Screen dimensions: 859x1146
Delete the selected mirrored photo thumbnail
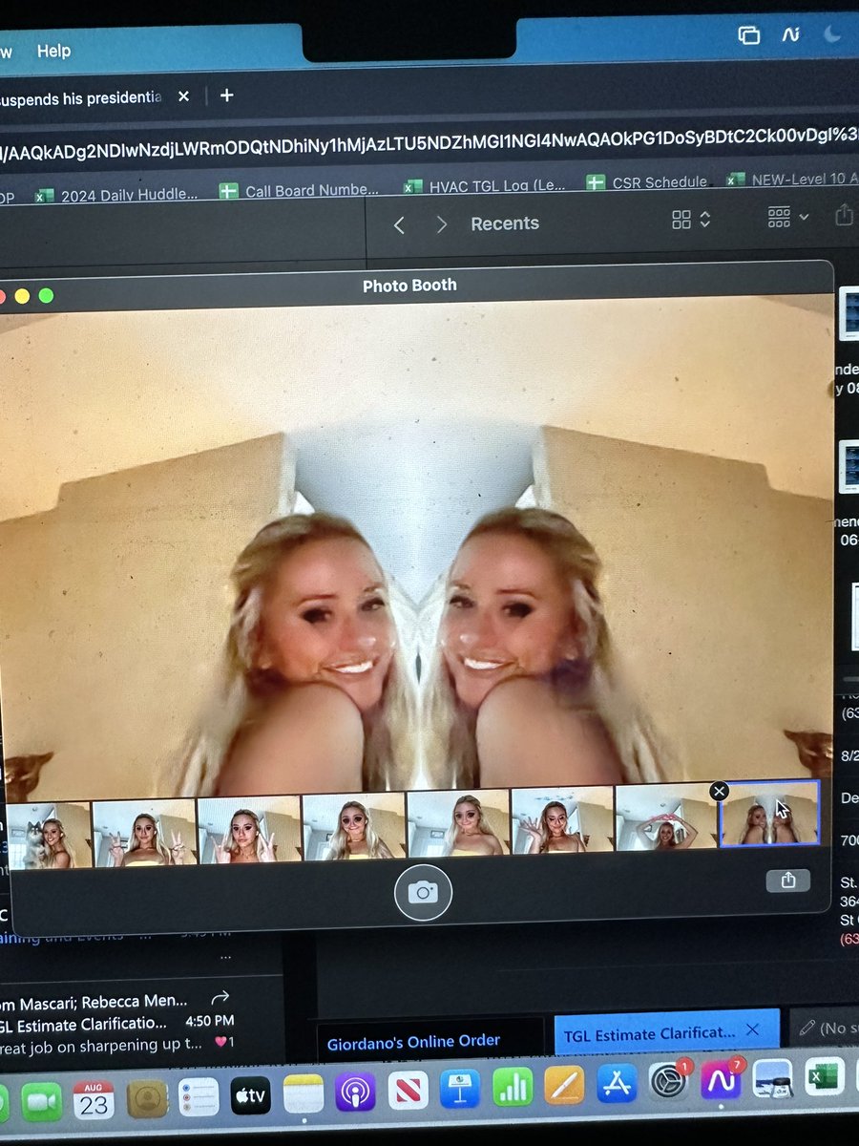click(720, 791)
